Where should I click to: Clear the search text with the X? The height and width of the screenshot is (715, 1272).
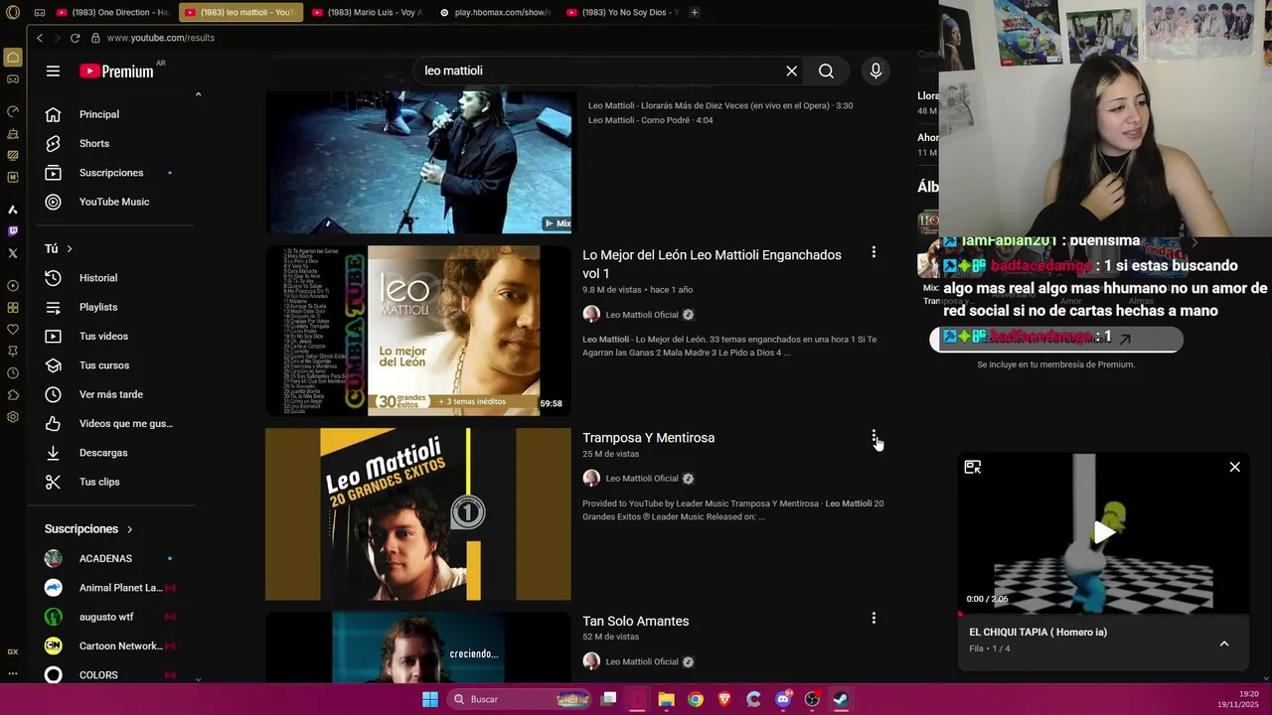pyautogui.click(x=792, y=71)
